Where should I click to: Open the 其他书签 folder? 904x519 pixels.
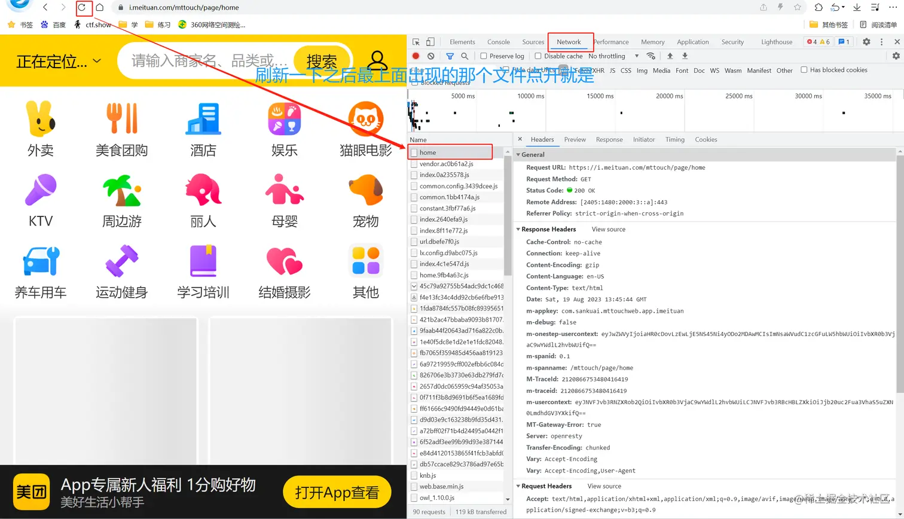click(829, 25)
